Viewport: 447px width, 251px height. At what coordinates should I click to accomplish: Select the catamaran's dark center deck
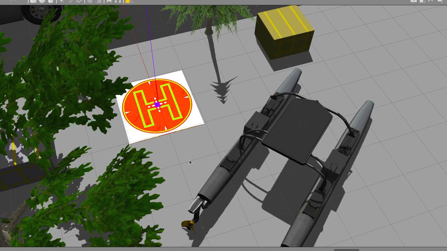pos(298,131)
